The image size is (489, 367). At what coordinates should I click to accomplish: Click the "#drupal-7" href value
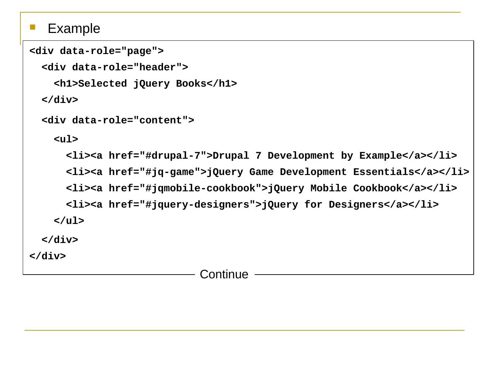click(173, 156)
